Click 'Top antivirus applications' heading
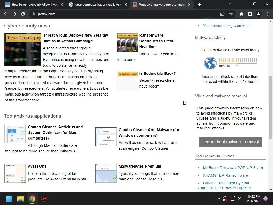Viewport: 273px width, 205px height. pos(33,116)
